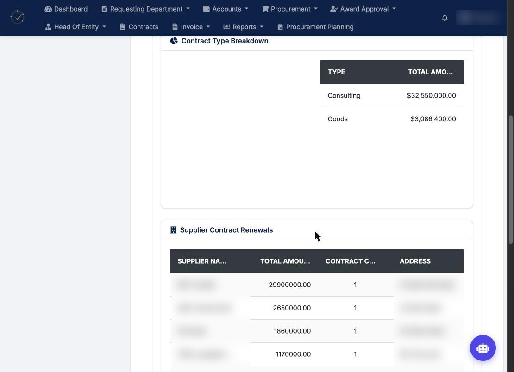The height and width of the screenshot is (372, 514).
Task: Click the SUPPLIER NA... column header
Action: [202, 261]
